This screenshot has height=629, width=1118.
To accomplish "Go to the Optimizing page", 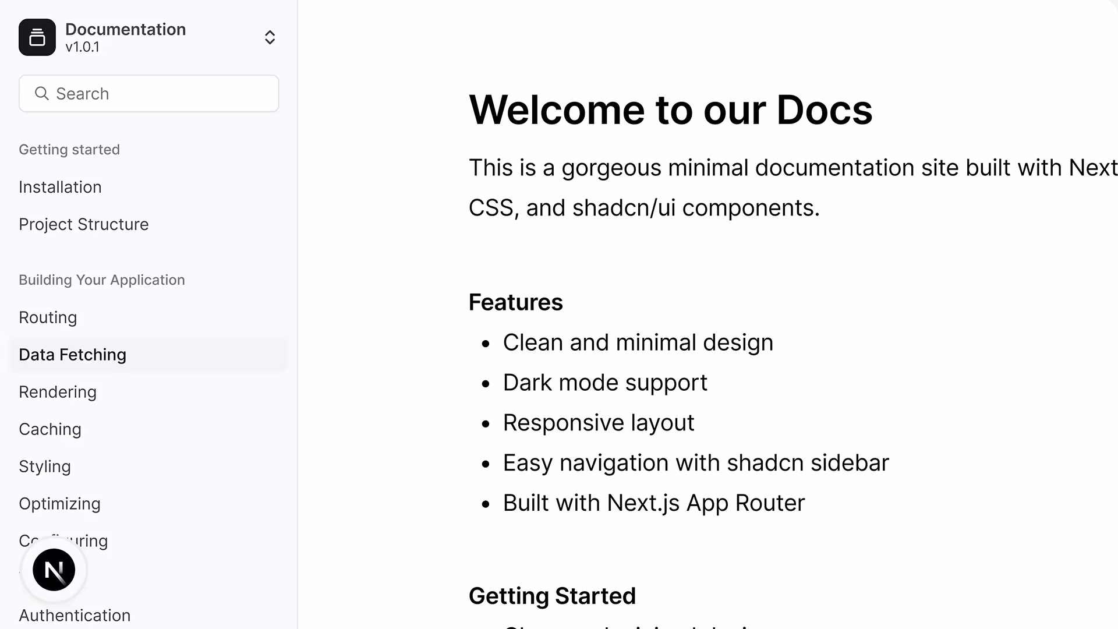I will coord(59,504).
